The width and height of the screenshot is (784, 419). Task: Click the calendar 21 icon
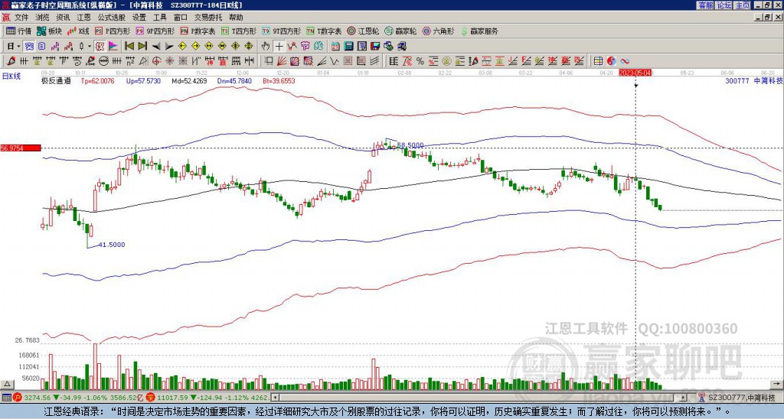point(335,47)
